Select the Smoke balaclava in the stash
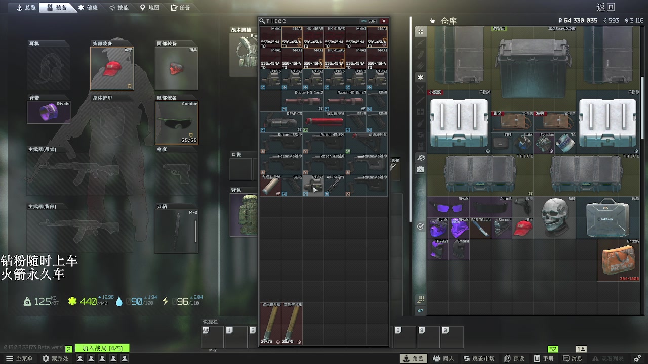Screen dimensions: 648x364 (x=459, y=249)
